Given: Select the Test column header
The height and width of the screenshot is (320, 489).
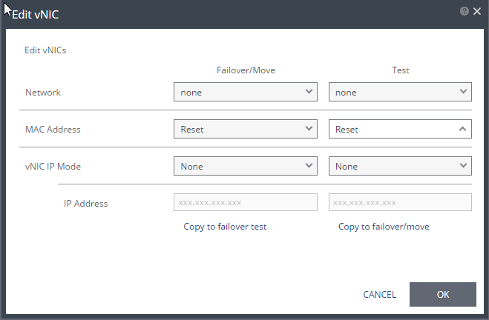Looking at the screenshot, I should click(x=401, y=70).
